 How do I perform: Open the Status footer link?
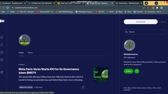129,88
